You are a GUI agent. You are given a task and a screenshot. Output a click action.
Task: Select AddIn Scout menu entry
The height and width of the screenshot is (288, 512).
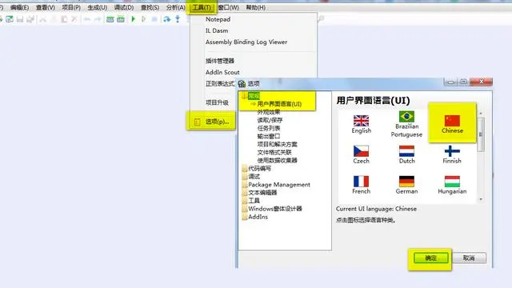click(x=222, y=72)
